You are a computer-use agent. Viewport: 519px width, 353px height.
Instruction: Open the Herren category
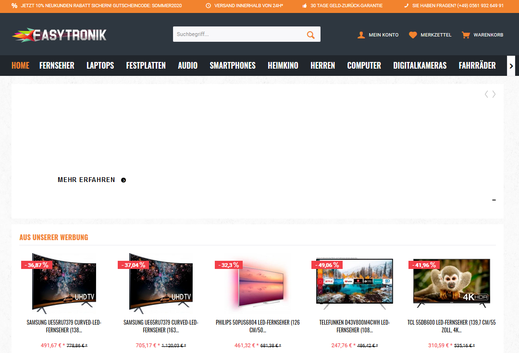point(323,65)
